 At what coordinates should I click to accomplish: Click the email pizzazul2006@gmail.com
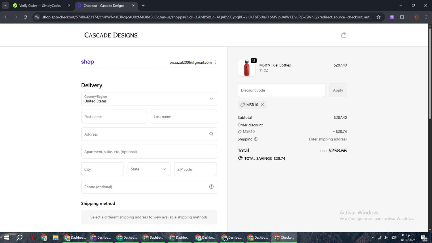191,62
